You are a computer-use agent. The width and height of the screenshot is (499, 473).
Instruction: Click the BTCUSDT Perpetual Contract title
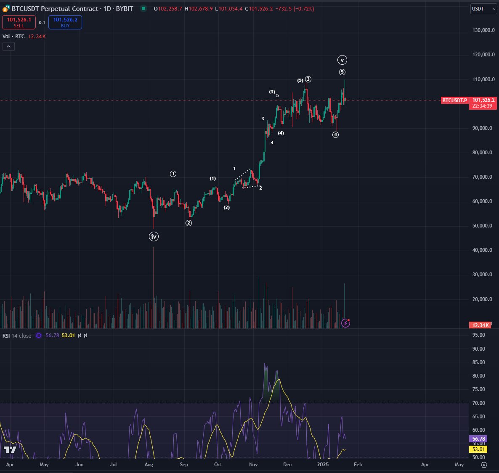coord(72,8)
